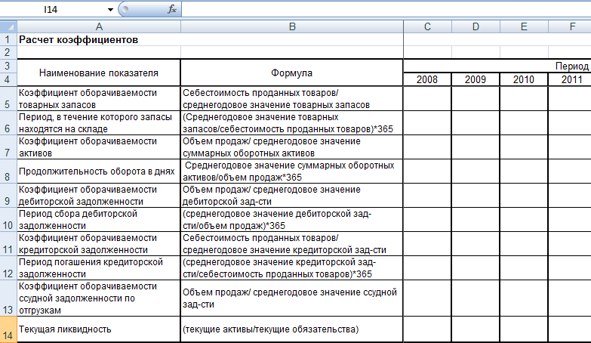
Task: Click formula 'Объем продаж/ среднегодовое значение суммарных оборотных активов'
Action: click(x=292, y=147)
